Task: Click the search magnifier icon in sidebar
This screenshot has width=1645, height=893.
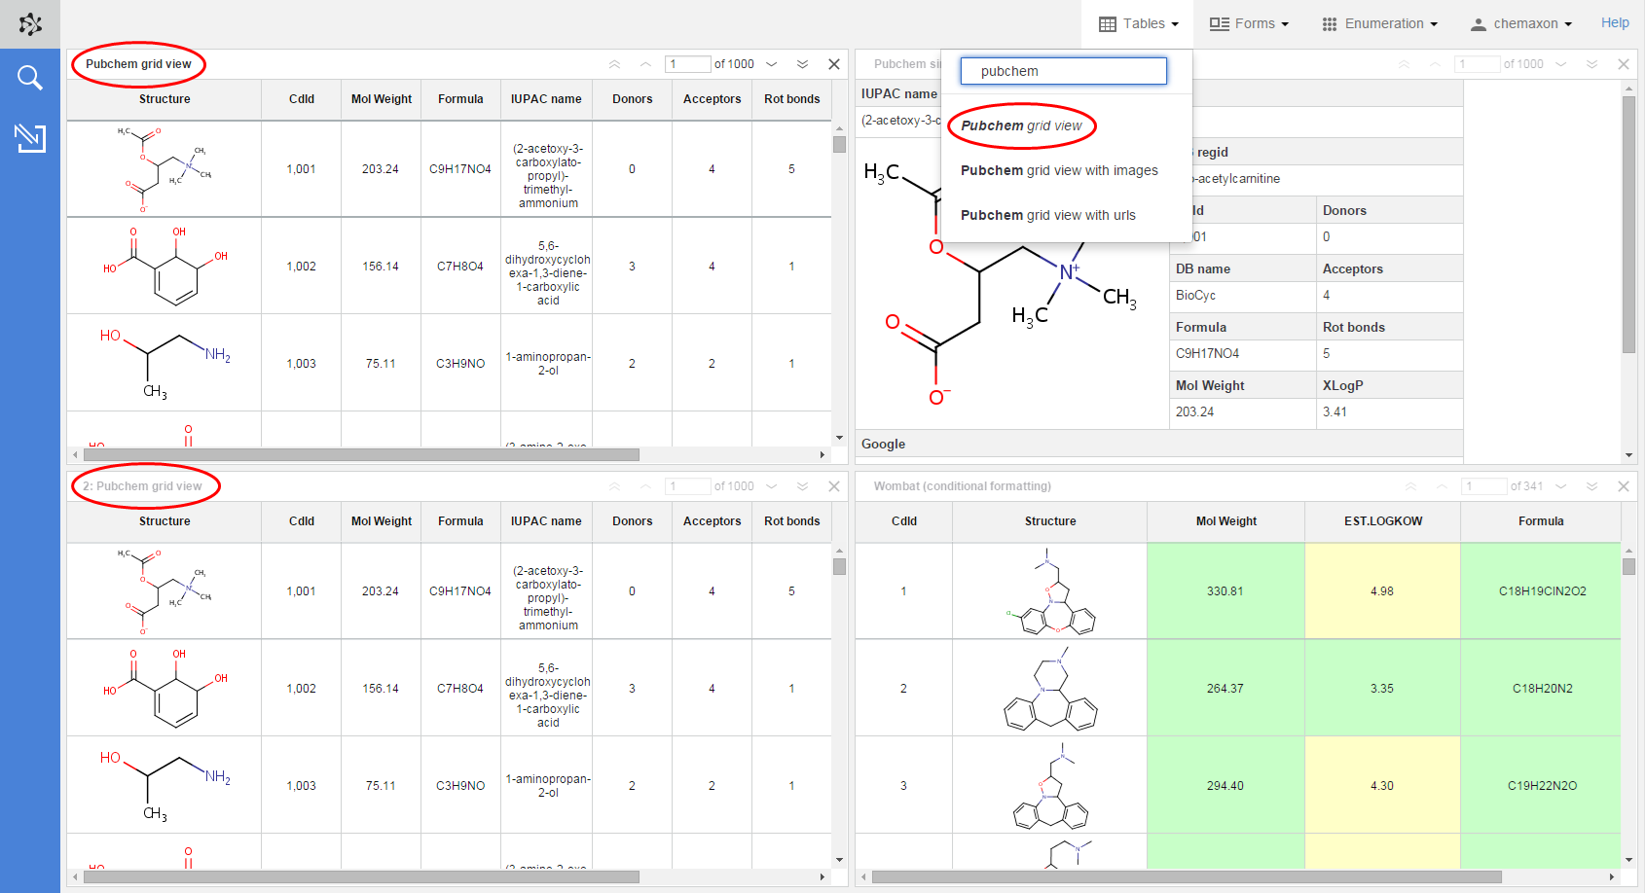Action: 30,78
